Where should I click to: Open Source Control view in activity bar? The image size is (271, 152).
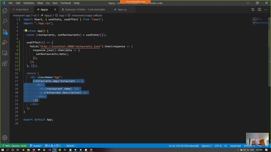(x=5, y=32)
